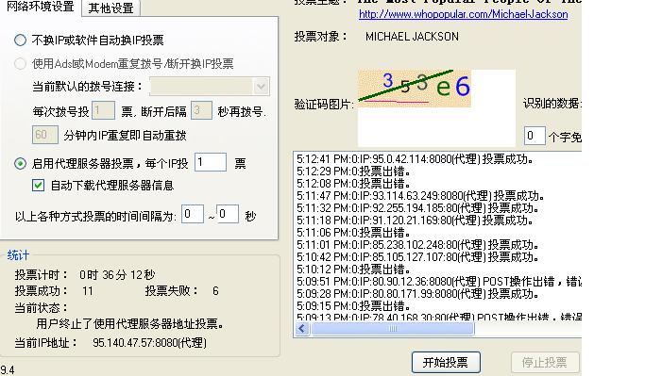Toggle 自动下载代理服务器信息 checkbox
The image size is (645, 376).
pos(39,185)
